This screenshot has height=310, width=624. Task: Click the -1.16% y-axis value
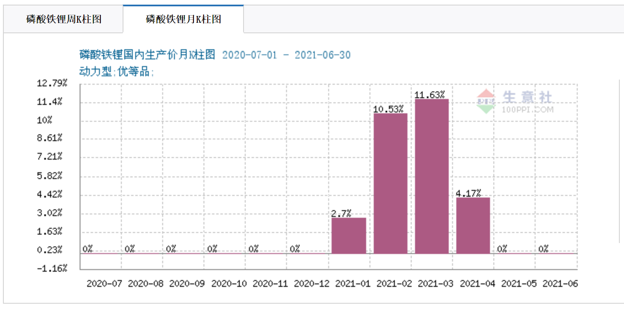click(52, 268)
